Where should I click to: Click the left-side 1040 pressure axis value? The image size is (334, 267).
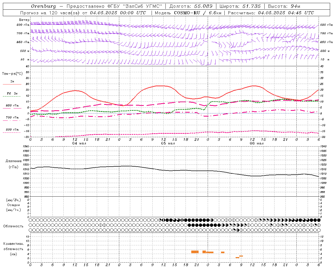click(x=25, y=147)
